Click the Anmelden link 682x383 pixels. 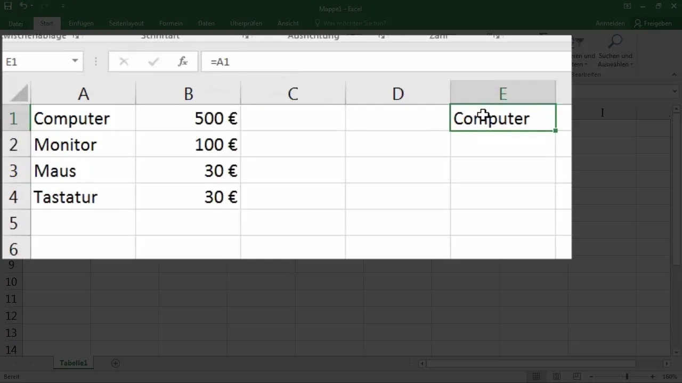[x=610, y=23]
